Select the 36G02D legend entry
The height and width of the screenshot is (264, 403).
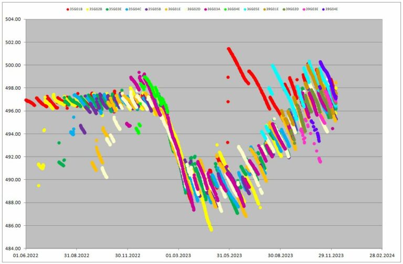[x=193, y=9]
